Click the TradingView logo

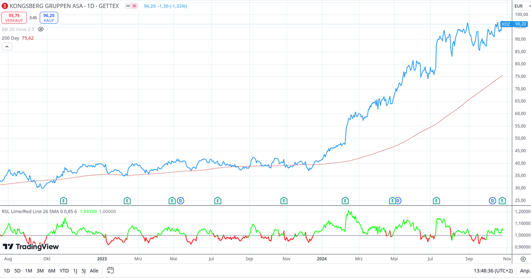(x=31, y=247)
